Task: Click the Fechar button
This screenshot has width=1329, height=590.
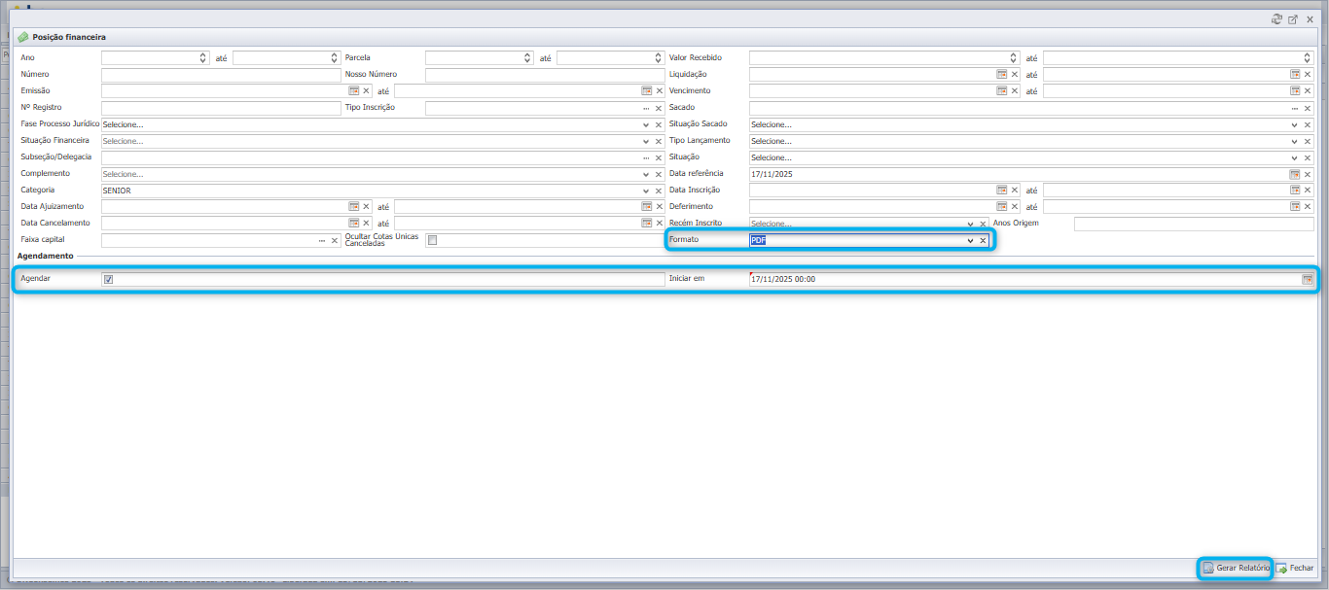Action: [1295, 568]
